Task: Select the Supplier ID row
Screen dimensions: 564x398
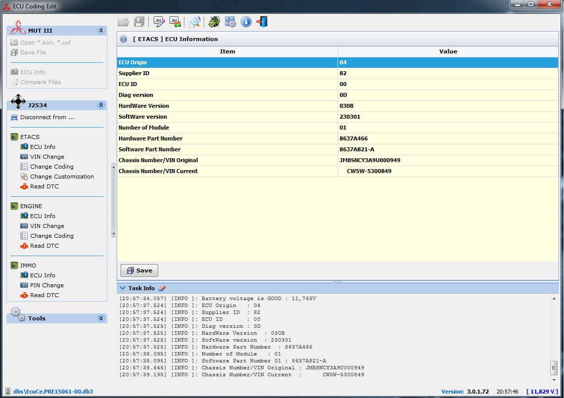Action: click(x=338, y=73)
